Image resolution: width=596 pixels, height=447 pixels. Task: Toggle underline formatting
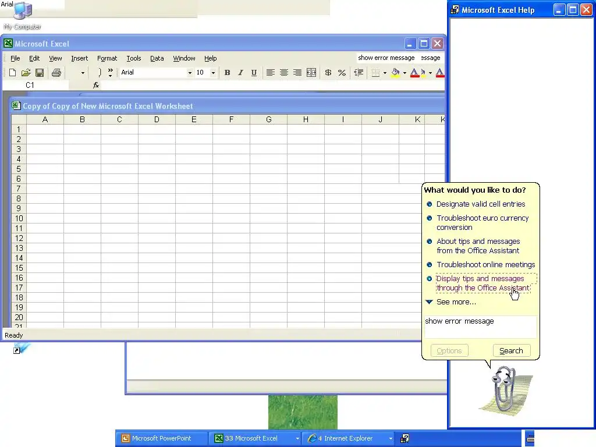(x=254, y=72)
